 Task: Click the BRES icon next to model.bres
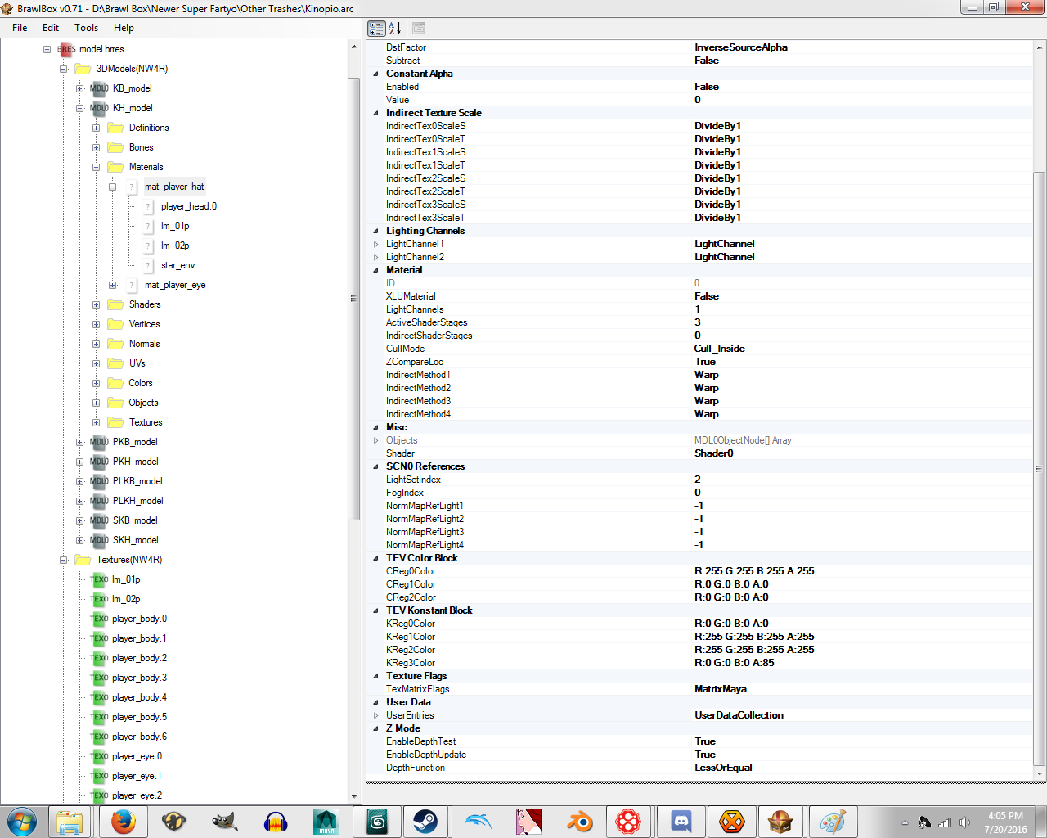[66, 49]
